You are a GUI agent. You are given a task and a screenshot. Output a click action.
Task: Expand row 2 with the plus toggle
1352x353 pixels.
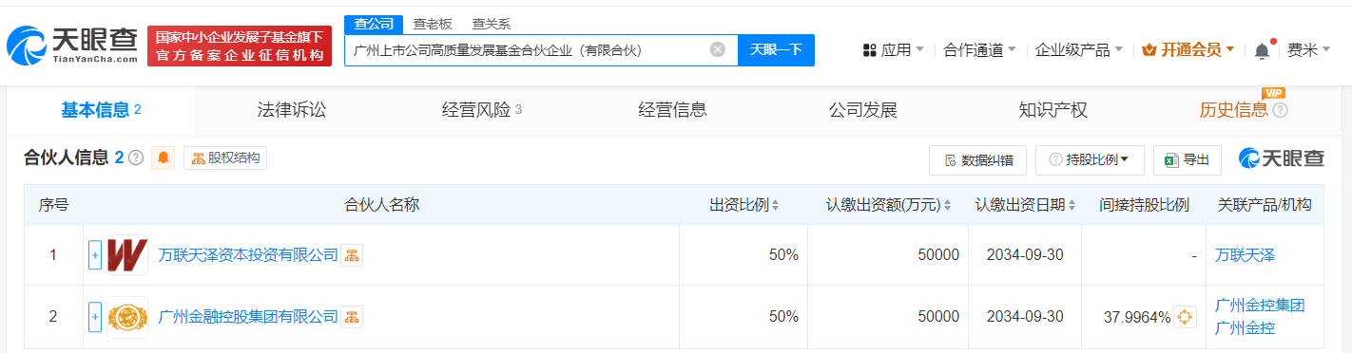tap(95, 316)
